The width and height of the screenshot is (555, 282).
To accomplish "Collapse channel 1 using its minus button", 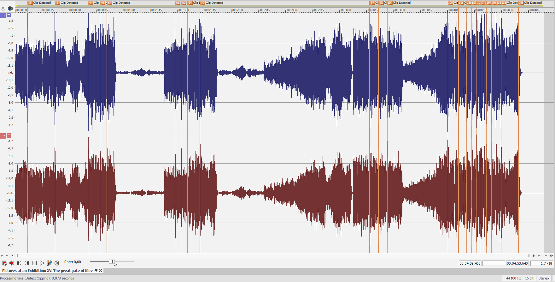I will point(9,15).
